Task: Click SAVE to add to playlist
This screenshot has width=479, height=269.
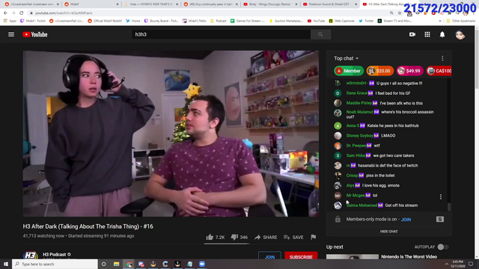Action: click(x=293, y=237)
